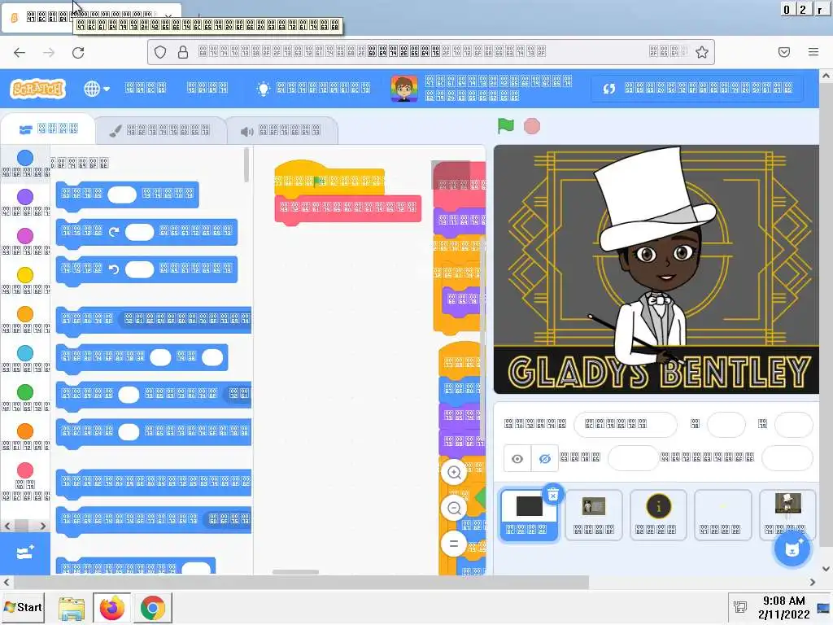Select the yellow Events category circle
Viewport: 833px width, 625px height.
(25, 275)
